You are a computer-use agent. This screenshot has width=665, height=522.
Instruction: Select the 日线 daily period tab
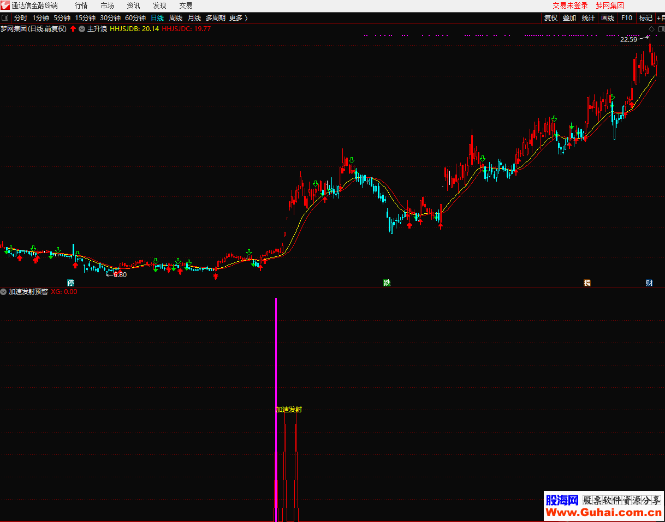click(157, 18)
